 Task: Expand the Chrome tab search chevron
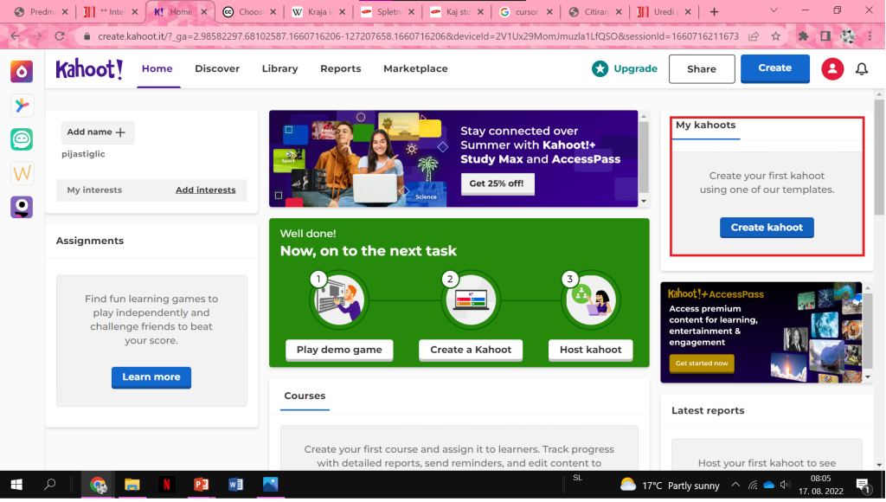[774, 10]
